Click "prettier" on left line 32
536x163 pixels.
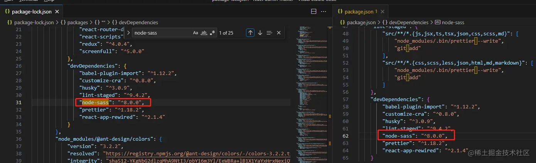pos(94,110)
